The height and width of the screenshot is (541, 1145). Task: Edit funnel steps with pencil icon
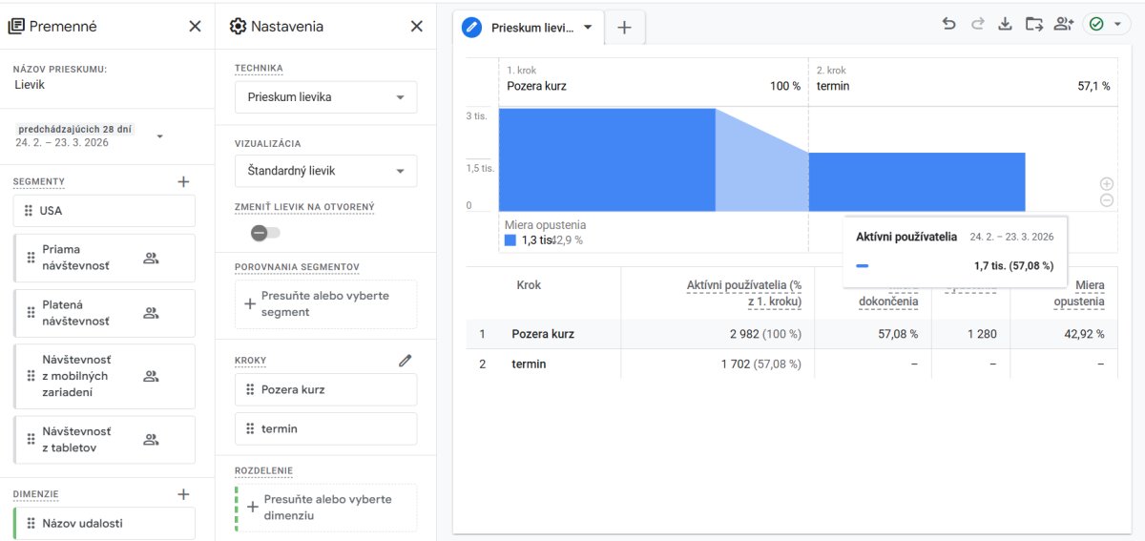pos(406,361)
